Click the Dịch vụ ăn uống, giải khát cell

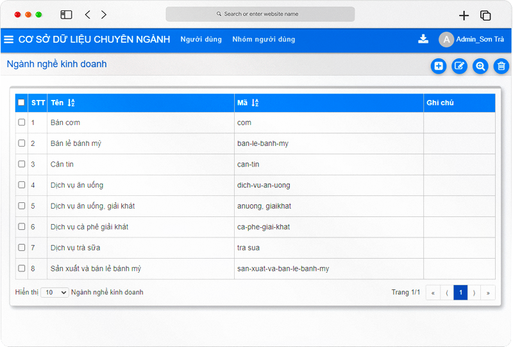pos(140,206)
